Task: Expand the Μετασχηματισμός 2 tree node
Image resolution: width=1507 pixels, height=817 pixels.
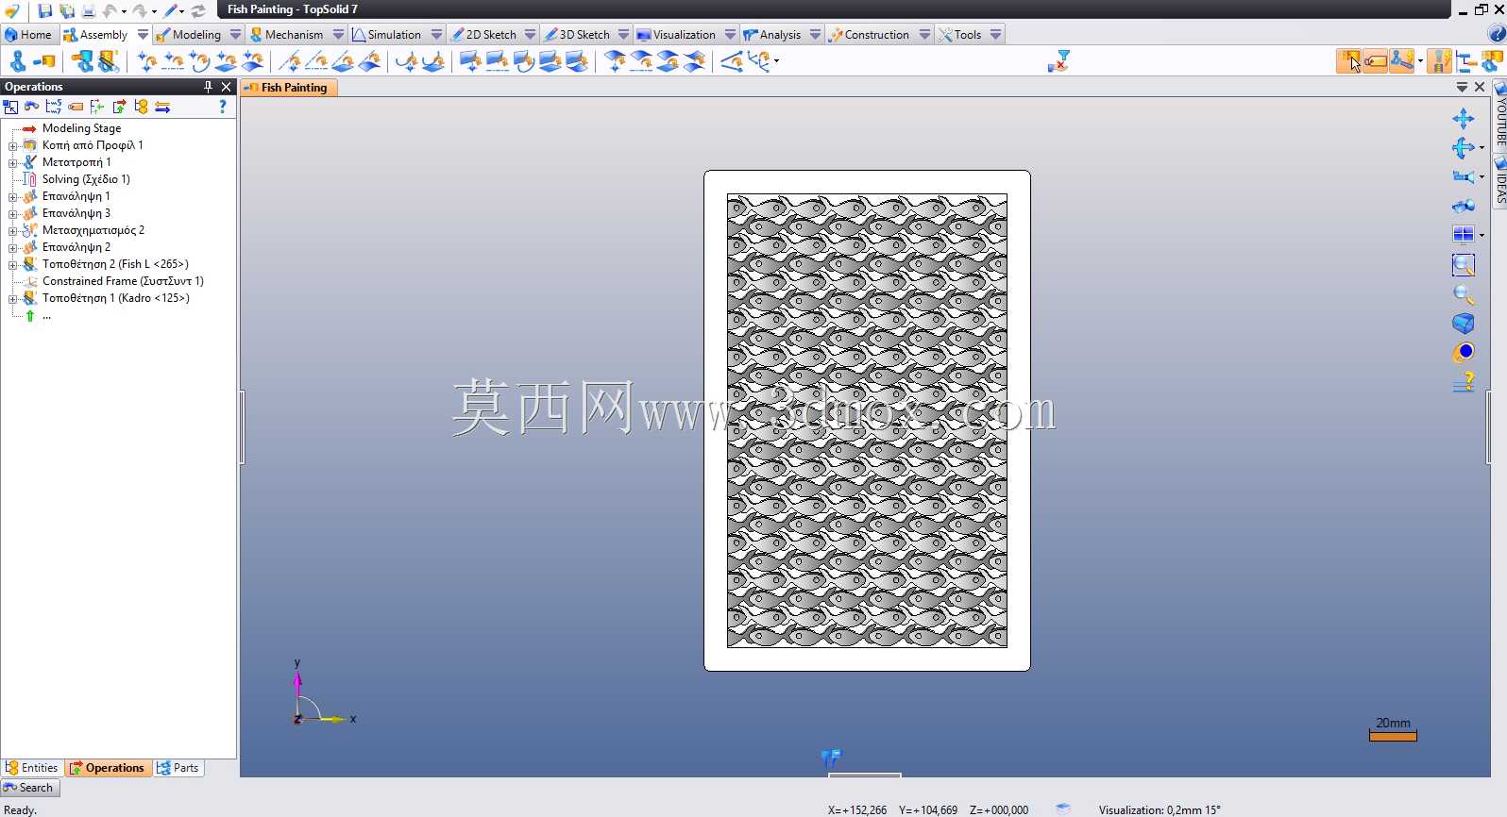Action: pyautogui.click(x=13, y=230)
